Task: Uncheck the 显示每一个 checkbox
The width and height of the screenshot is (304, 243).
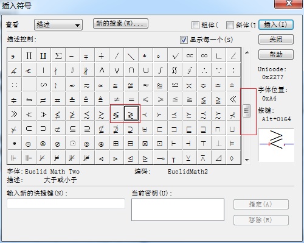Action: pyautogui.click(x=184, y=40)
